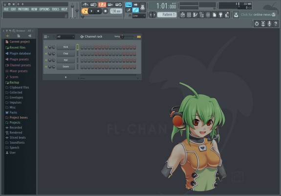The image size is (281, 196).
Task: Click the Stop button
Action: 98,11
